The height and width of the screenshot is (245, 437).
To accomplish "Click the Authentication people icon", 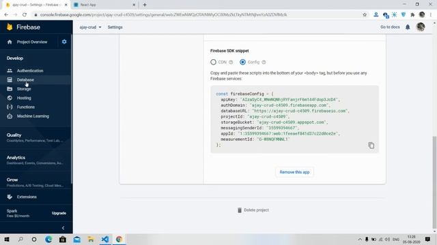I will 10,71.
